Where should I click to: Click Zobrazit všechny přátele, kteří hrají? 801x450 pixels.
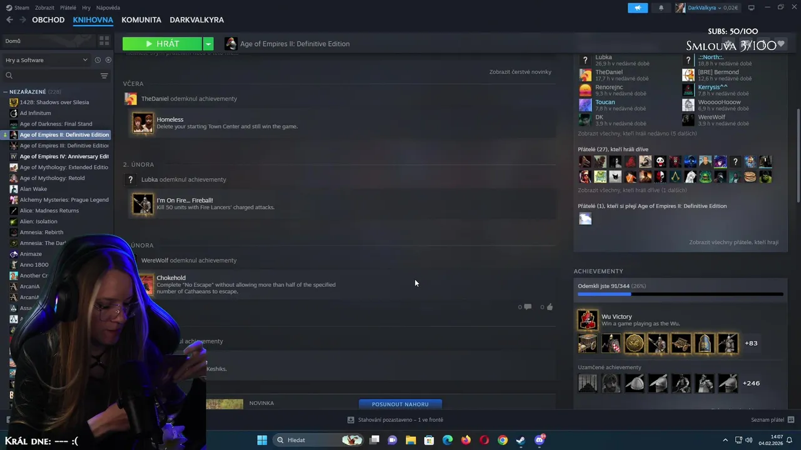coord(733,242)
